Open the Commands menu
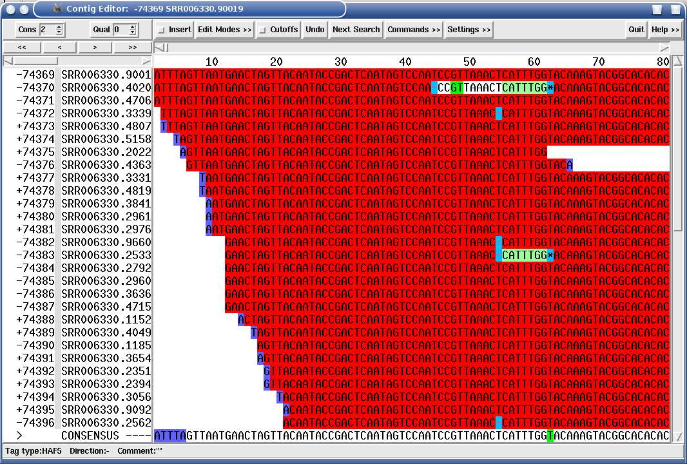 pos(414,30)
